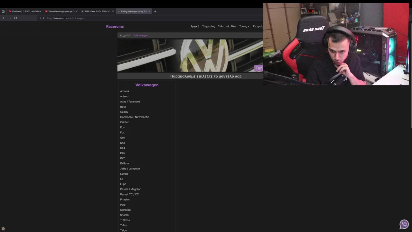412x232 pixels.
Task: Select the Crafter model
Action: pyautogui.click(x=124, y=122)
